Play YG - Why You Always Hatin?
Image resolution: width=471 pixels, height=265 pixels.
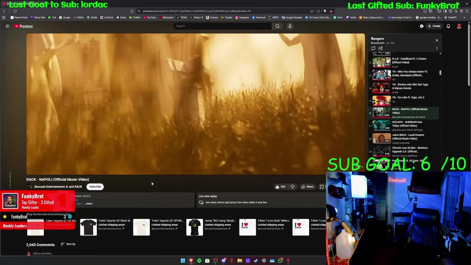click(404, 75)
